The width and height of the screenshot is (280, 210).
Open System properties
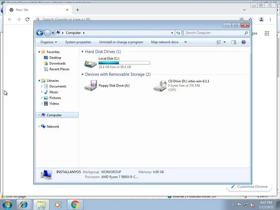click(x=78, y=42)
